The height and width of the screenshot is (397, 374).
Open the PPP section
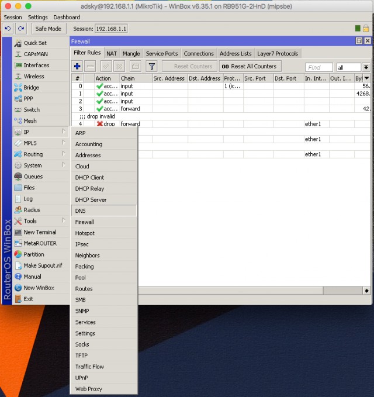(x=41, y=99)
